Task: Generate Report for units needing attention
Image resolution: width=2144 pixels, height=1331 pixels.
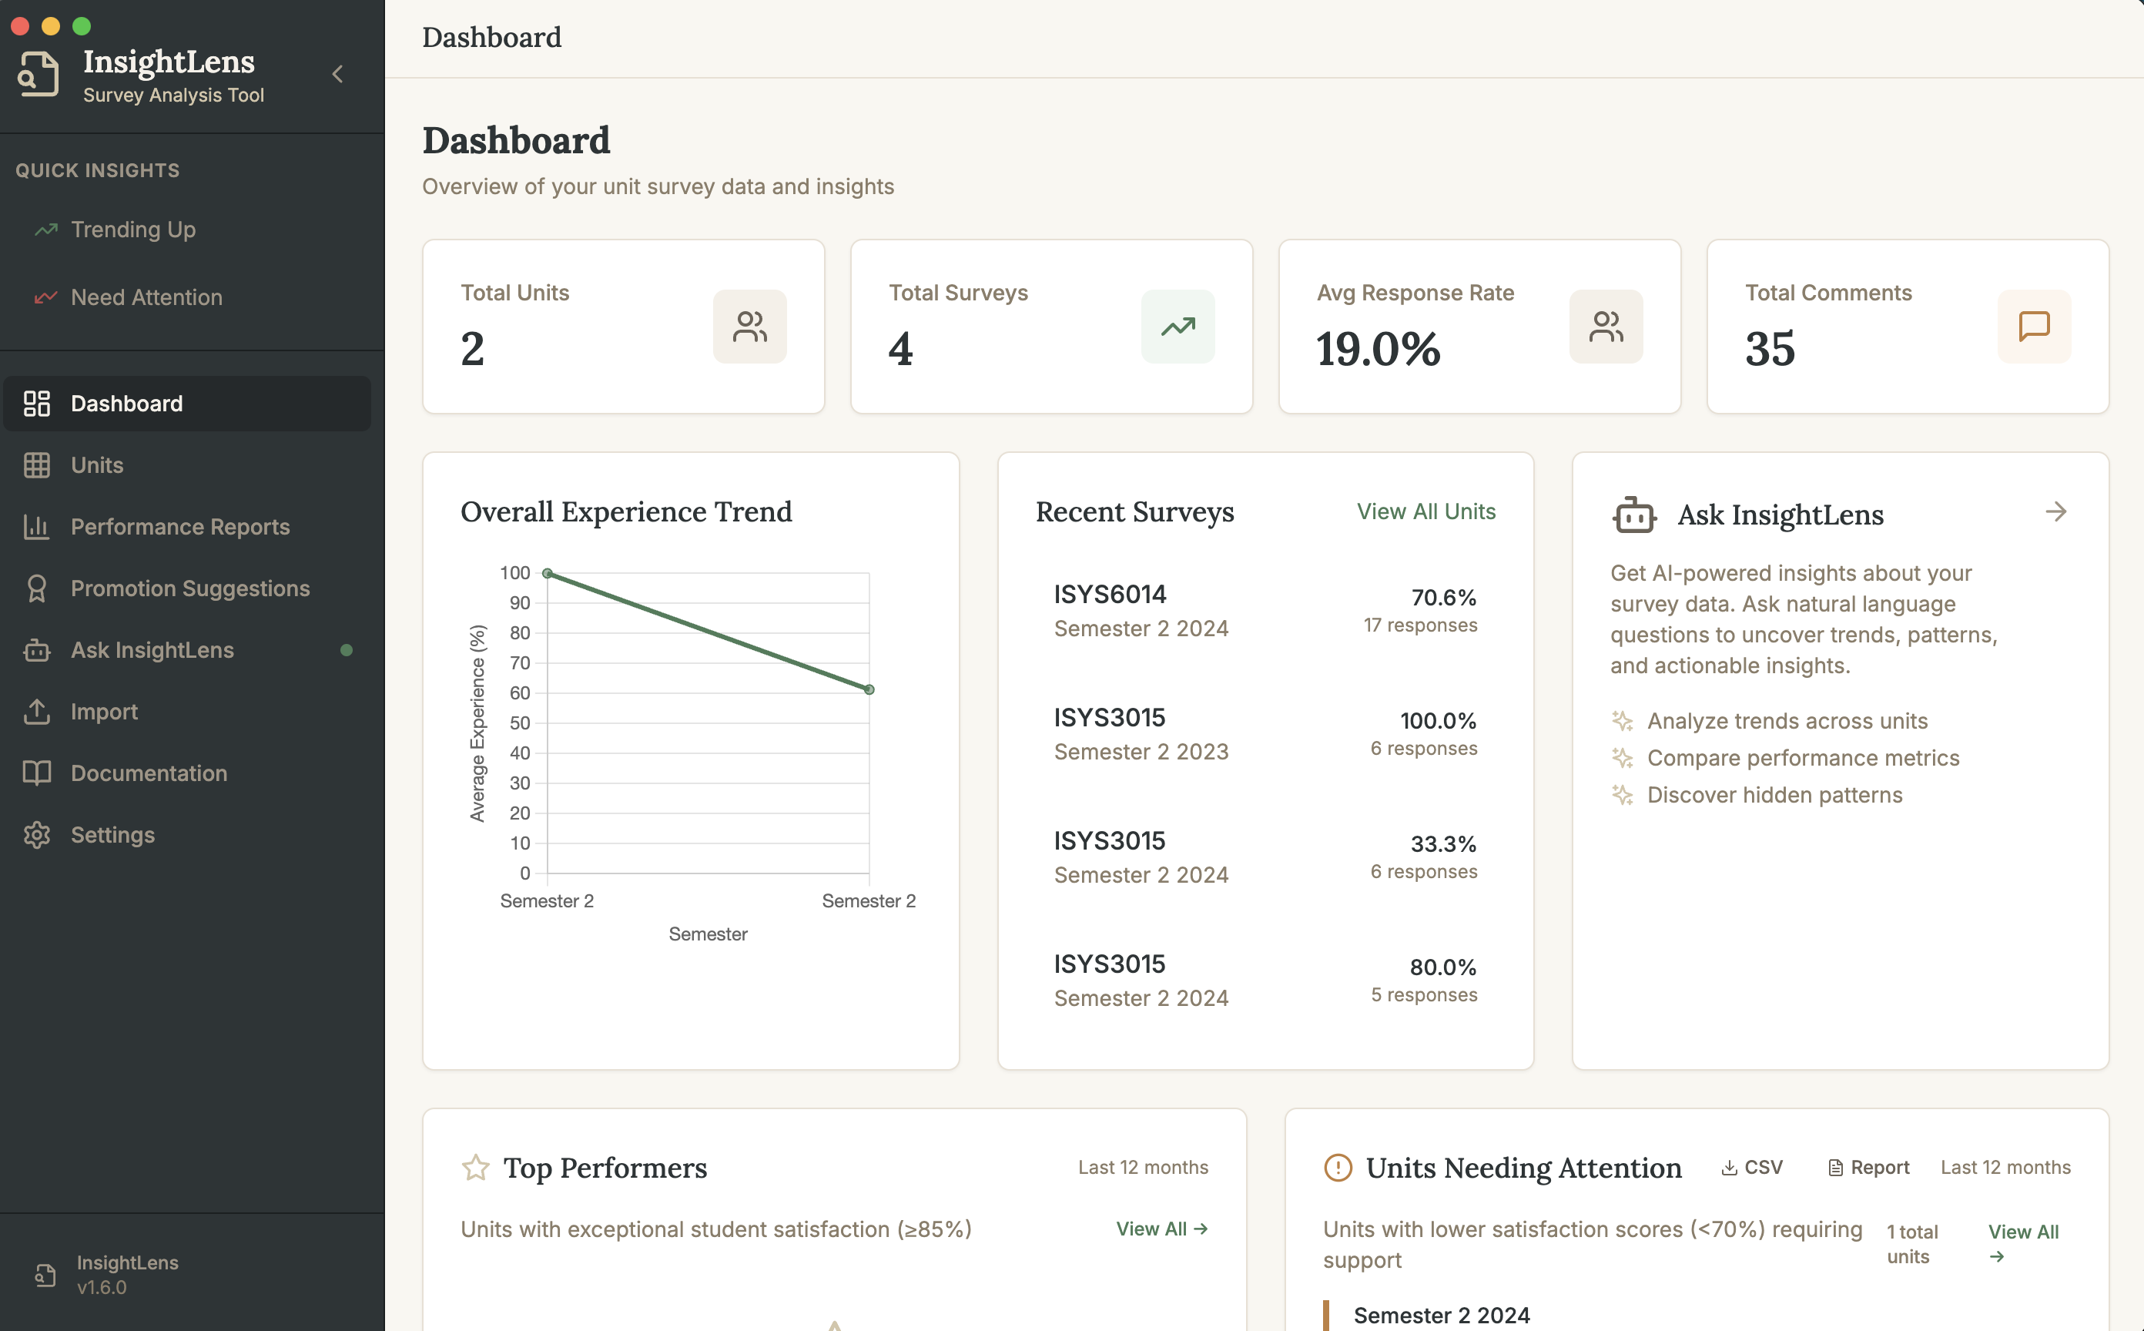Action: pos(1868,1167)
